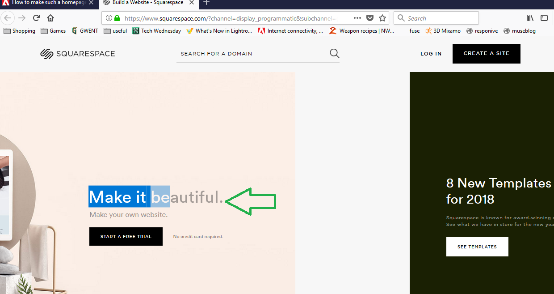Viewport: 554px width, 294px height.
Task: Click the address bar URL
Action: (x=230, y=18)
